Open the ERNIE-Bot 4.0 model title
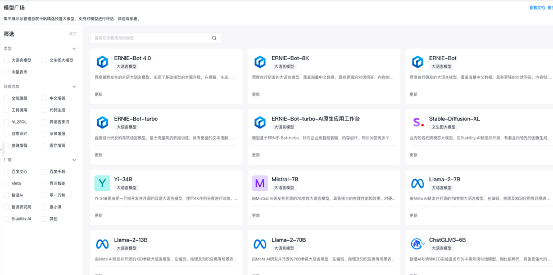 (x=133, y=58)
